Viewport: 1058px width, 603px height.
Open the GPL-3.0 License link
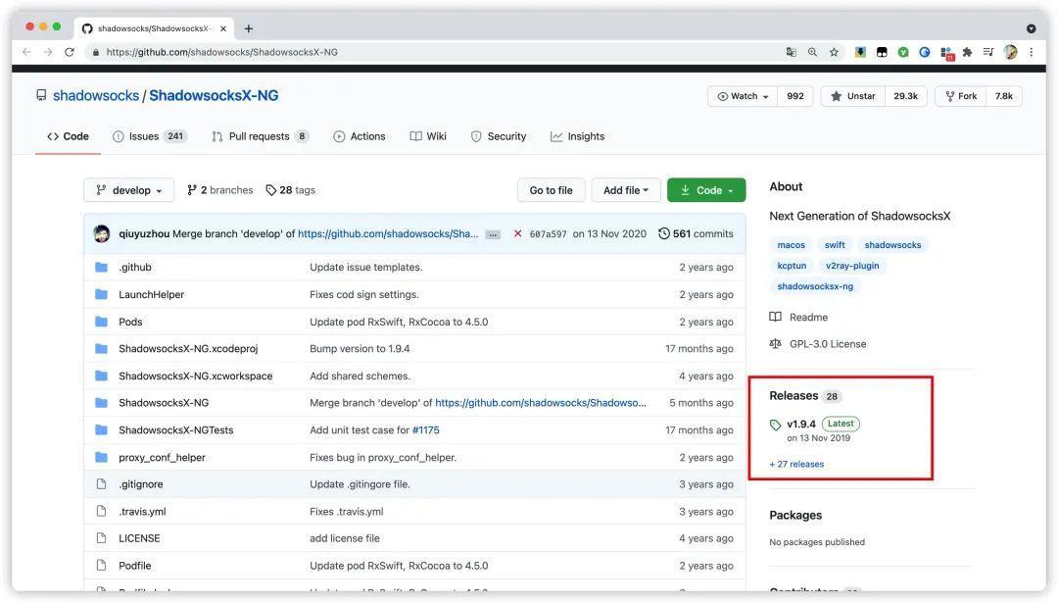[x=818, y=344]
